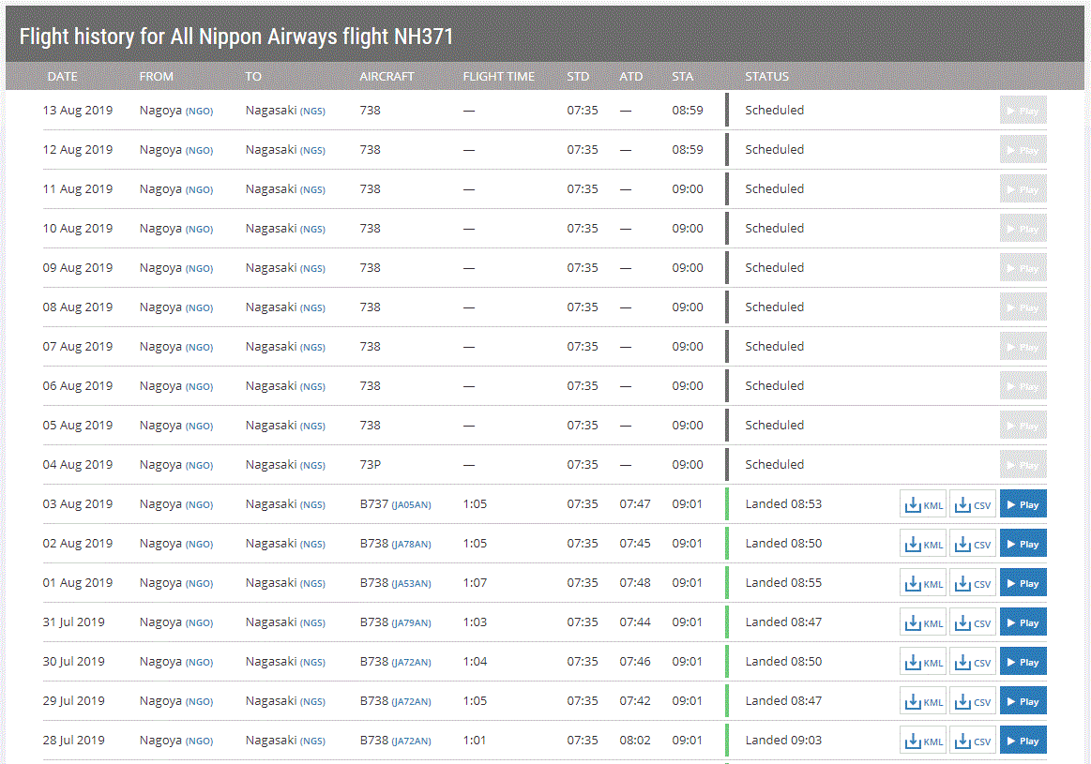
Task: Open NGS airport link in 05 Aug row
Action: 312,427
